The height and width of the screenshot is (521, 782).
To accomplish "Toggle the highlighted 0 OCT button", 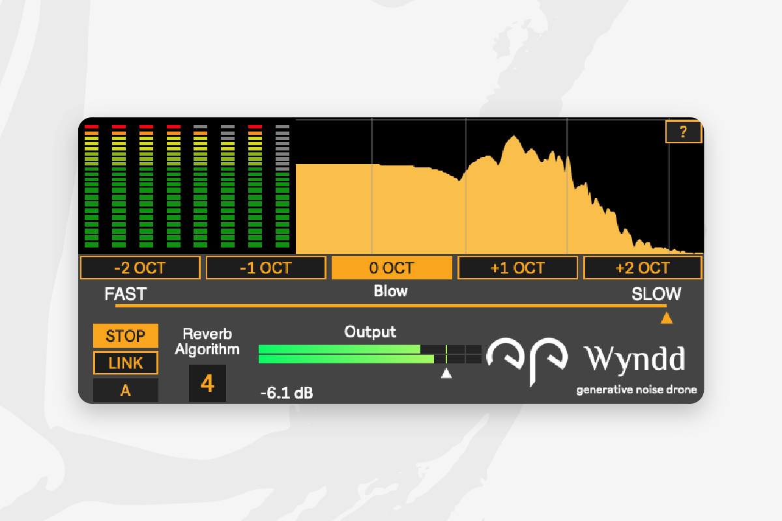I will point(392,268).
